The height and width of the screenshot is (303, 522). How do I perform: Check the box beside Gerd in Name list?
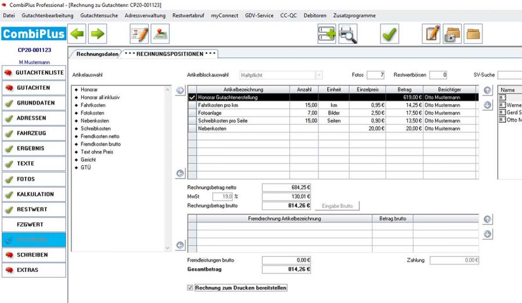(x=502, y=112)
